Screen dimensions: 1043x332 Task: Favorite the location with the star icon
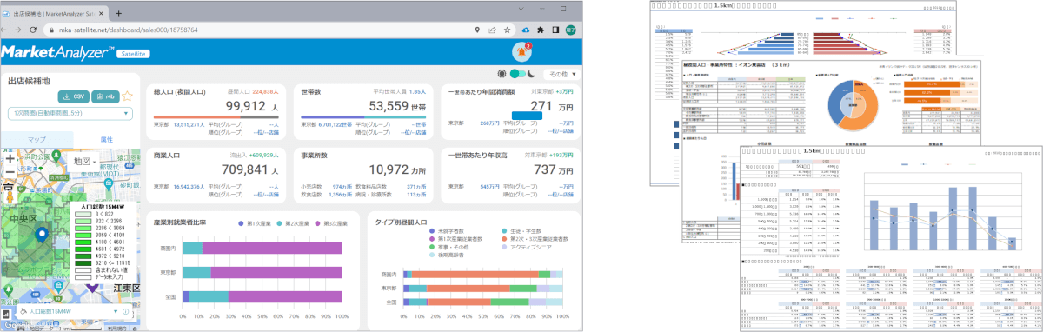click(127, 96)
